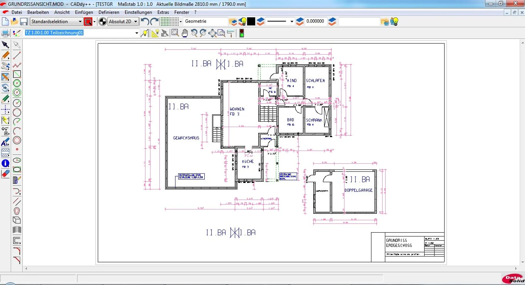Select the eraser tool in left toolbar

tap(5, 173)
